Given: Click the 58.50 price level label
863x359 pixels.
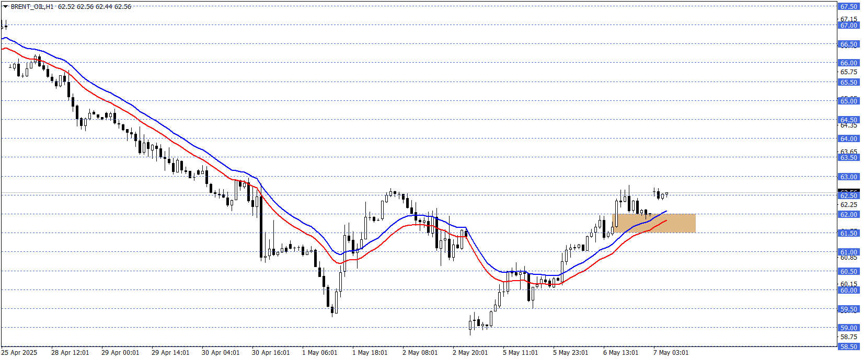Looking at the screenshot, I should click(x=848, y=346).
